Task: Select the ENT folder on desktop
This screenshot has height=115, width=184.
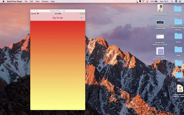Action: [x=179, y=75]
